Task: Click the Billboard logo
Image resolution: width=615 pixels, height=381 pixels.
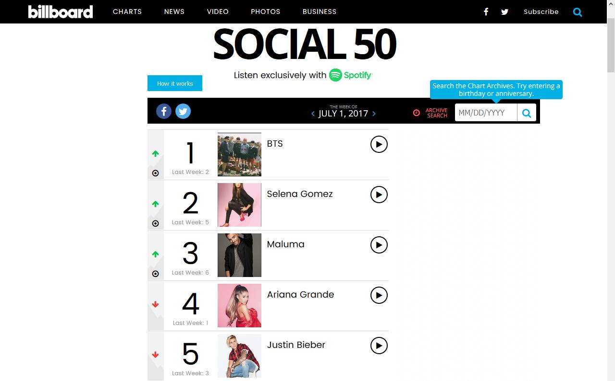Action: point(61,12)
